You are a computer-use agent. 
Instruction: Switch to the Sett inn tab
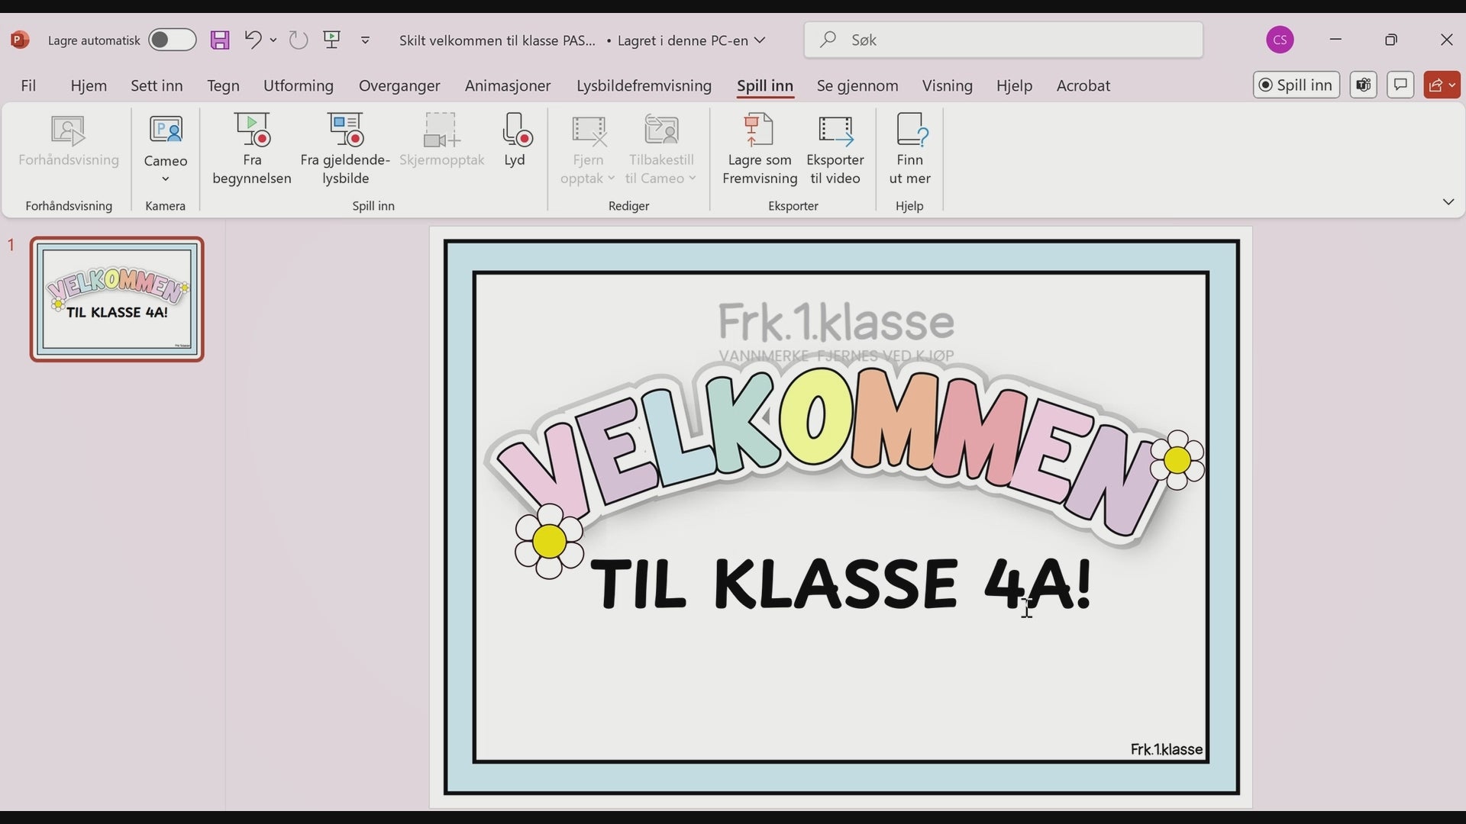coord(157,85)
